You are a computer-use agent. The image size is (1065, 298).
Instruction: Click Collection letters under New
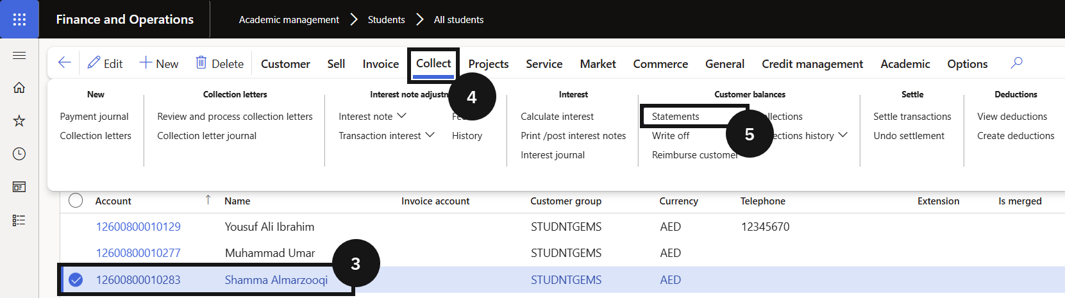tap(96, 136)
